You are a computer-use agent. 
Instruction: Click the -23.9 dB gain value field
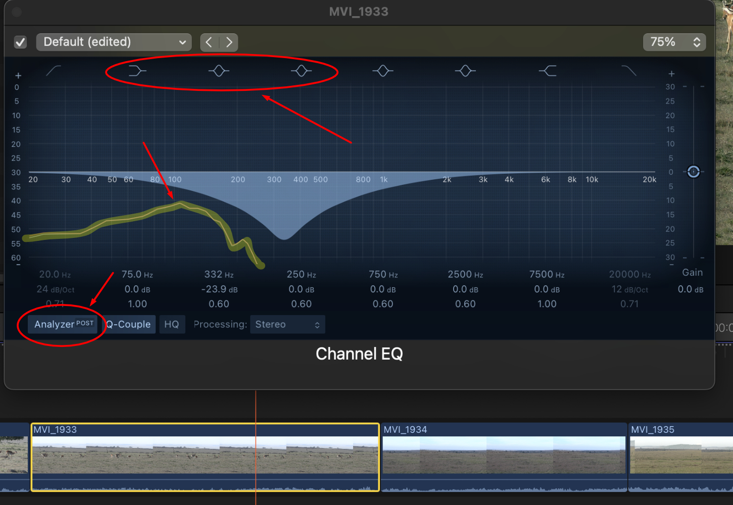[x=219, y=289]
